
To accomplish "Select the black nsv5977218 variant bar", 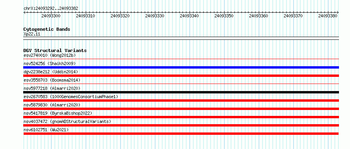I will coord(181,92).
